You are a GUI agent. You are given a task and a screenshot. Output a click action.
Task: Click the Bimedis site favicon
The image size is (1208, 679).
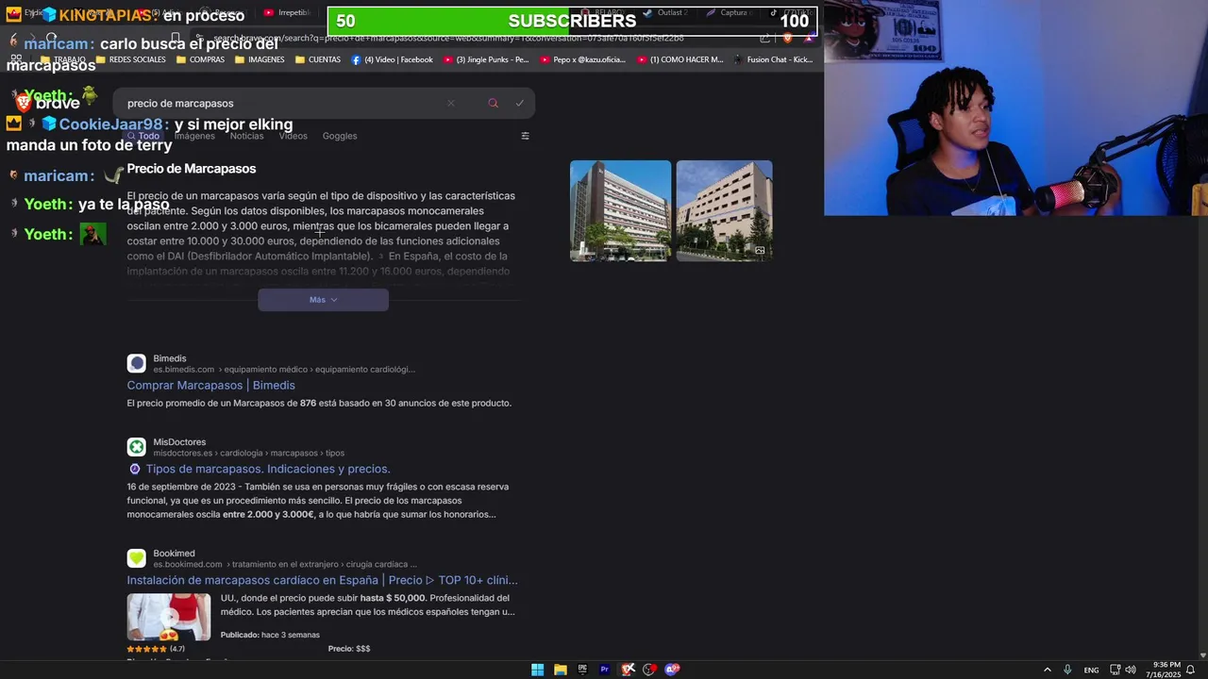click(136, 363)
